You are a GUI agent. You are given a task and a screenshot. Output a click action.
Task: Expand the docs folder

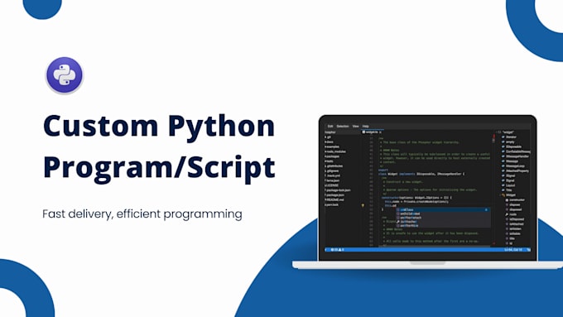pyautogui.click(x=330, y=142)
